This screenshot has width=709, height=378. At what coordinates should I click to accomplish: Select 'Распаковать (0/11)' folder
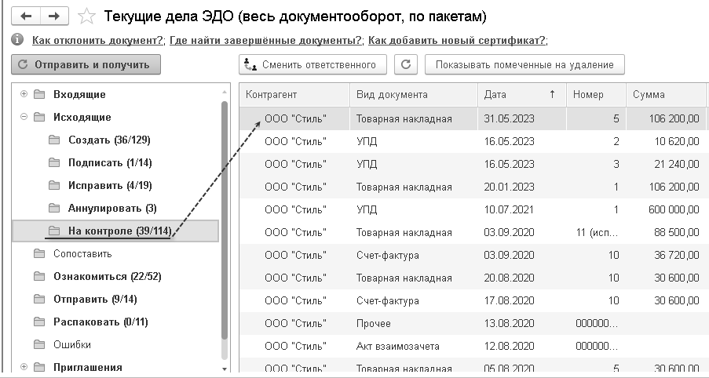point(101,322)
